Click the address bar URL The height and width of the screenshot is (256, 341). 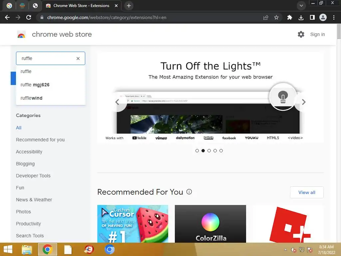pos(107,17)
